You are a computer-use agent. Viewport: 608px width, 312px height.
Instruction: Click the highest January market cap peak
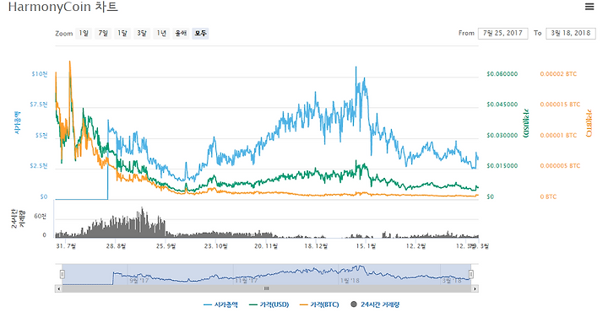tap(356, 67)
